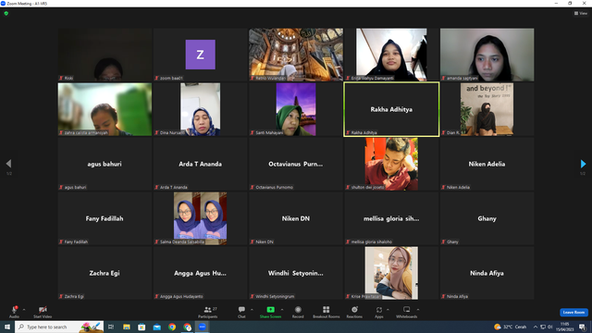592x333 pixels.
Task: Select amanda saptyani's video tile
Action: [x=487, y=55]
